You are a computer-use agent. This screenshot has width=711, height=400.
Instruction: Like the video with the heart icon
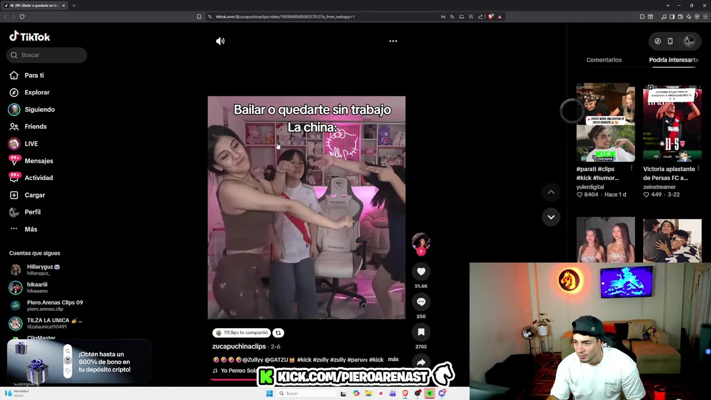421,272
